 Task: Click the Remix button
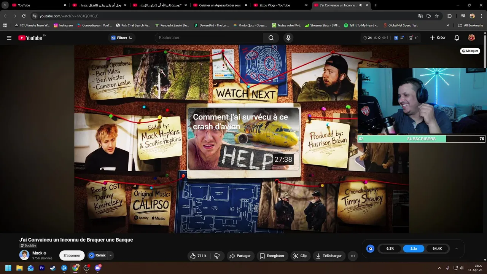point(97,256)
